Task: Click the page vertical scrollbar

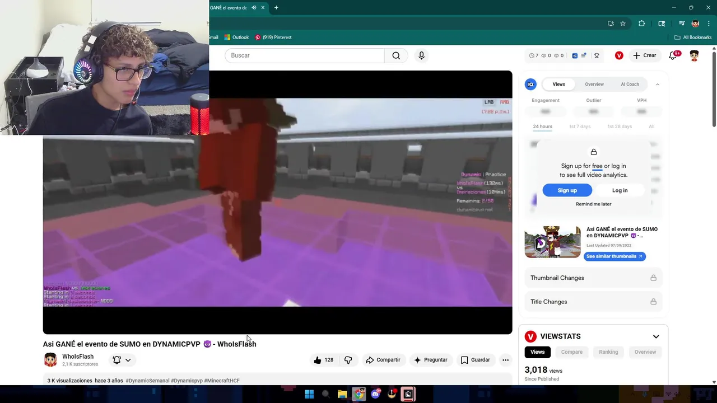Action: pyautogui.click(x=714, y=90)
